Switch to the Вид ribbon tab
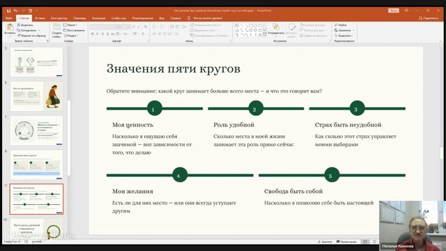This screenshot has width=446, height=251. pos(162,18)
